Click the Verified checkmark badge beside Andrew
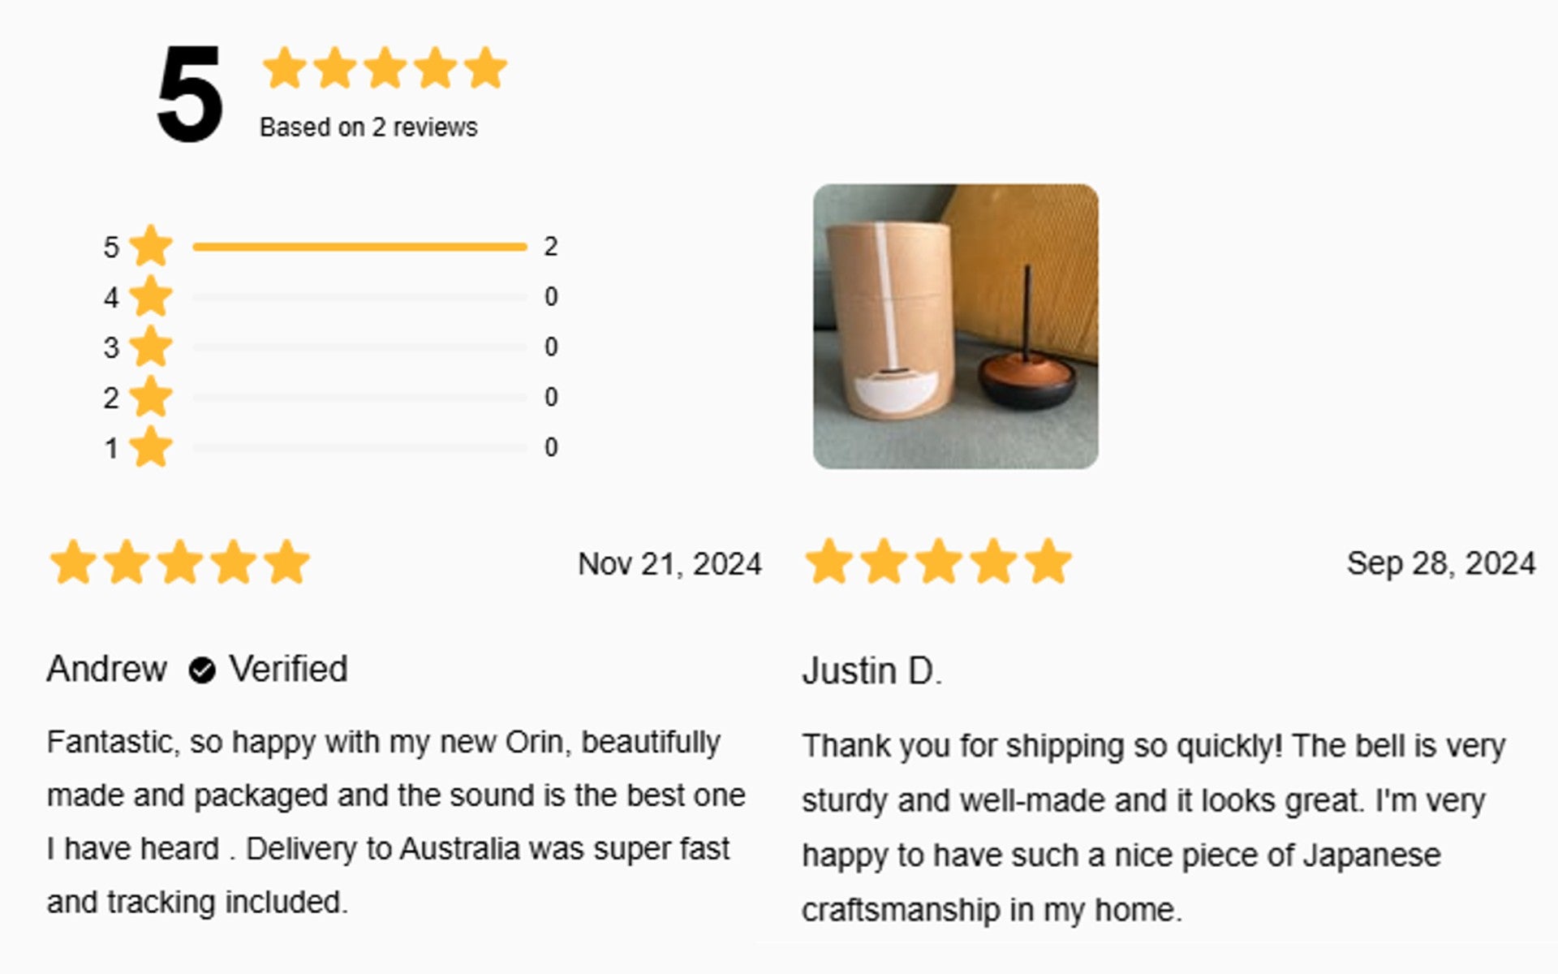Image resolution: width=1558 pixels, height=974 pixels. tap(202, 670)
